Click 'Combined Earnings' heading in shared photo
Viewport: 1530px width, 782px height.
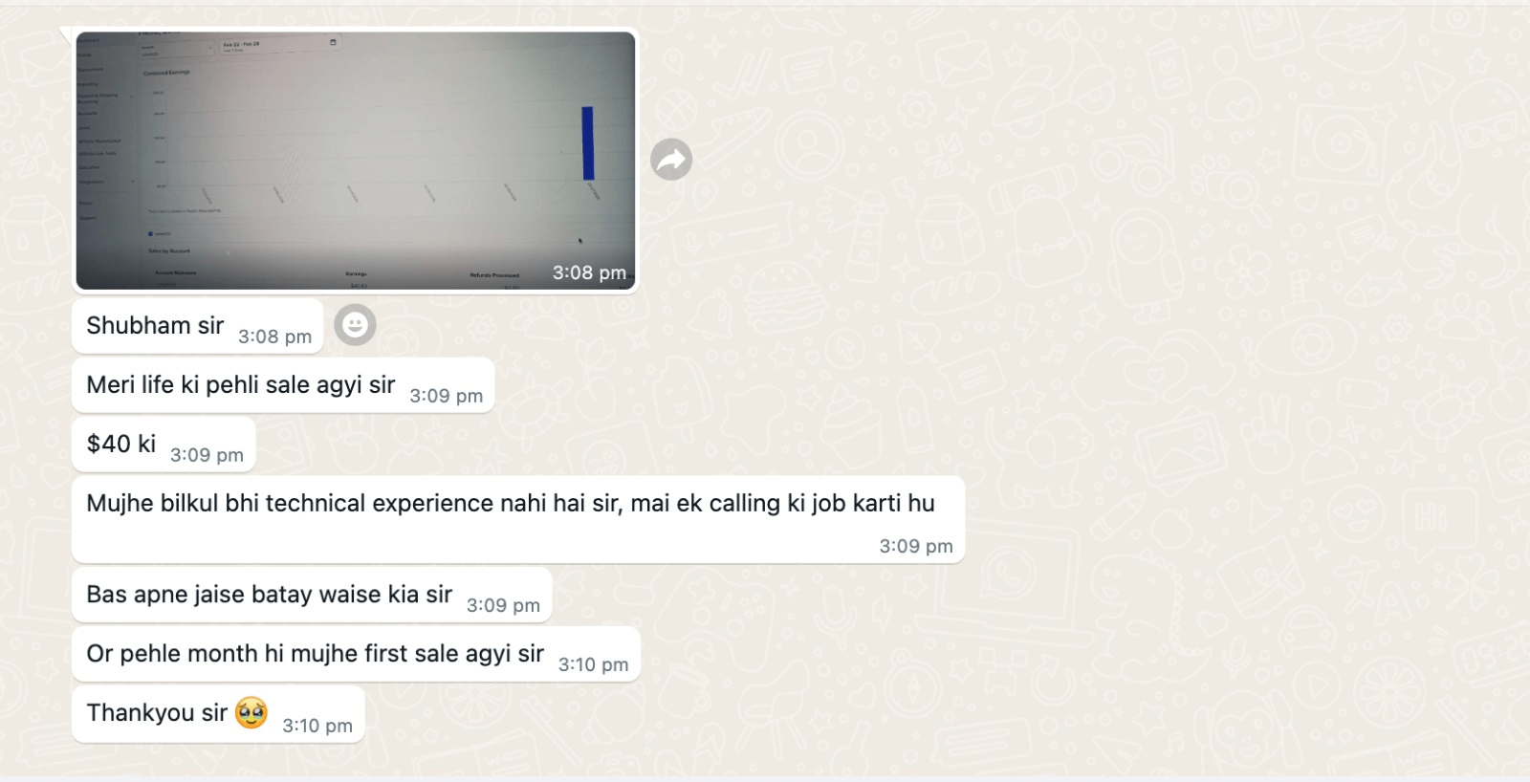click(x=167, y=73)
